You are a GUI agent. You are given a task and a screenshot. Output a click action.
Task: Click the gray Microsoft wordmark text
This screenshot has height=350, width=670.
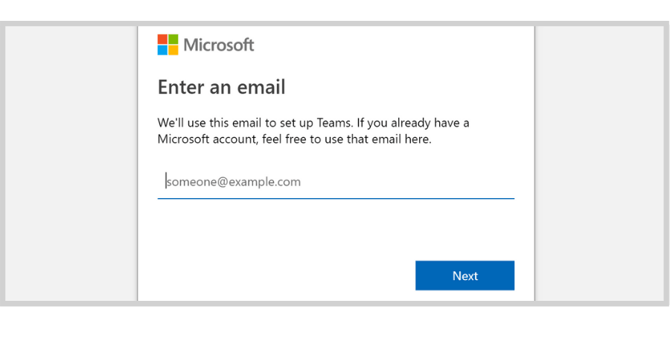[219, 45]
